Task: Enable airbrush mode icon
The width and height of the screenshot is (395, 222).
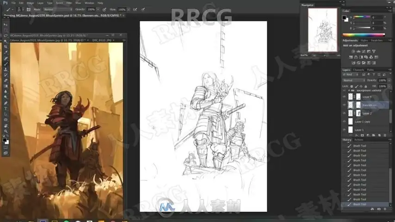Action: (x=135, y=10)
